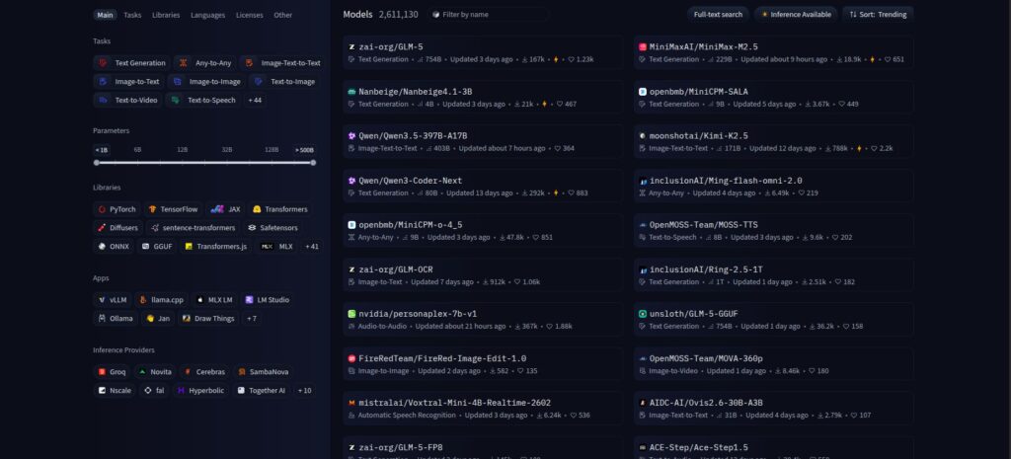The width and height of the screenshot is (1011, 459).
Task: Open the Licenses filter tab
Action: point(250,15)
